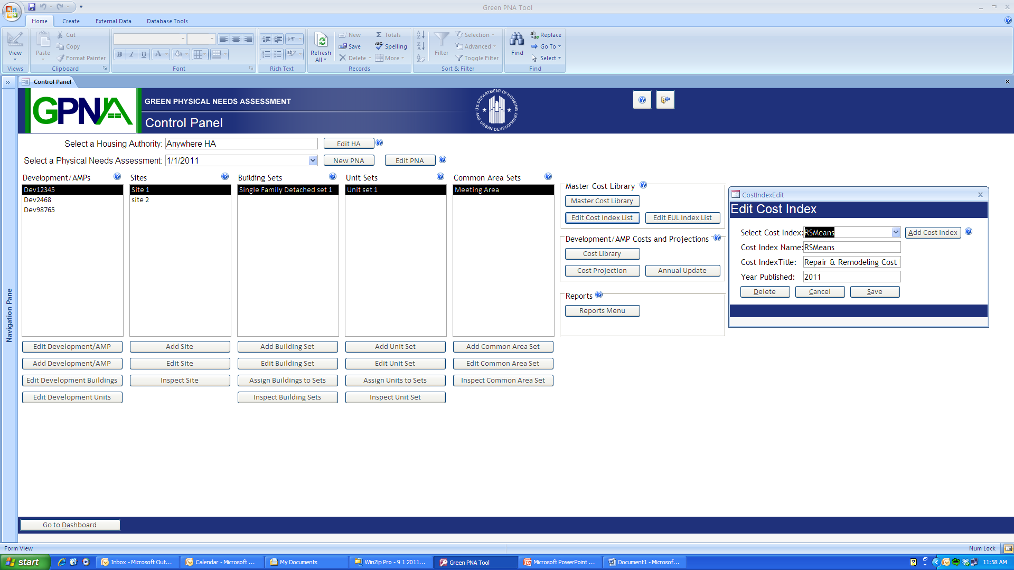
Task: Click the exit door icon in header
Action: pos(665,100)
